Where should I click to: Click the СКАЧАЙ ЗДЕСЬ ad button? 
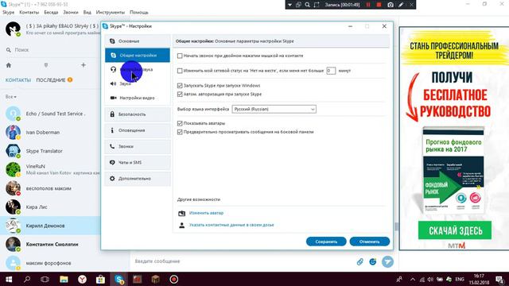(454, 230)
